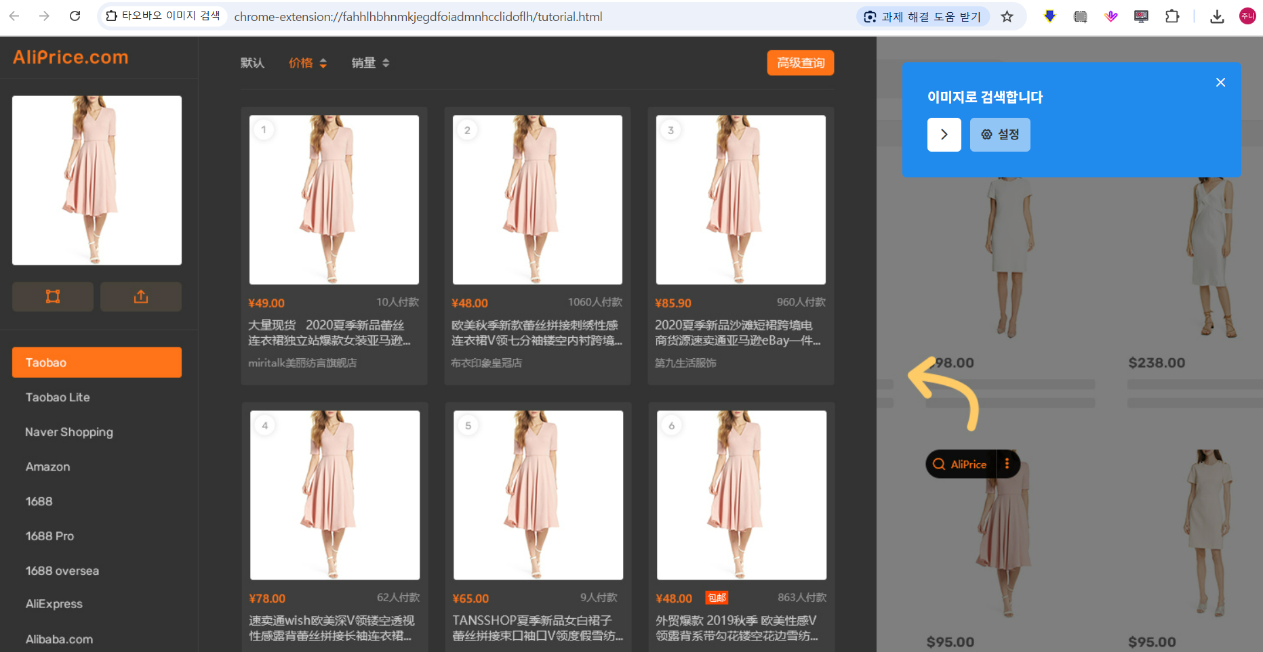Open shop miritalk美丽纺言旗舰店

(x=302, y=363)
